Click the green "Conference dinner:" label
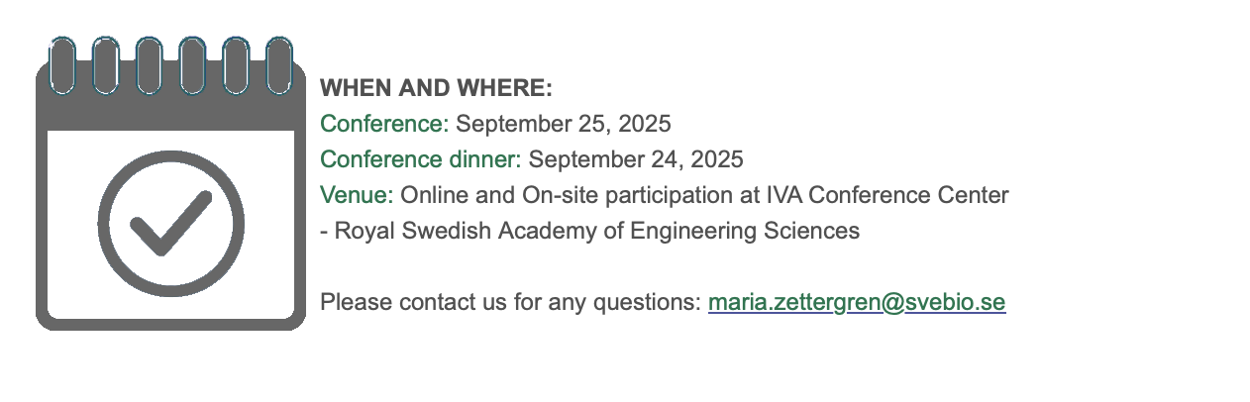1250x402 pixels. tap(420, 159)
